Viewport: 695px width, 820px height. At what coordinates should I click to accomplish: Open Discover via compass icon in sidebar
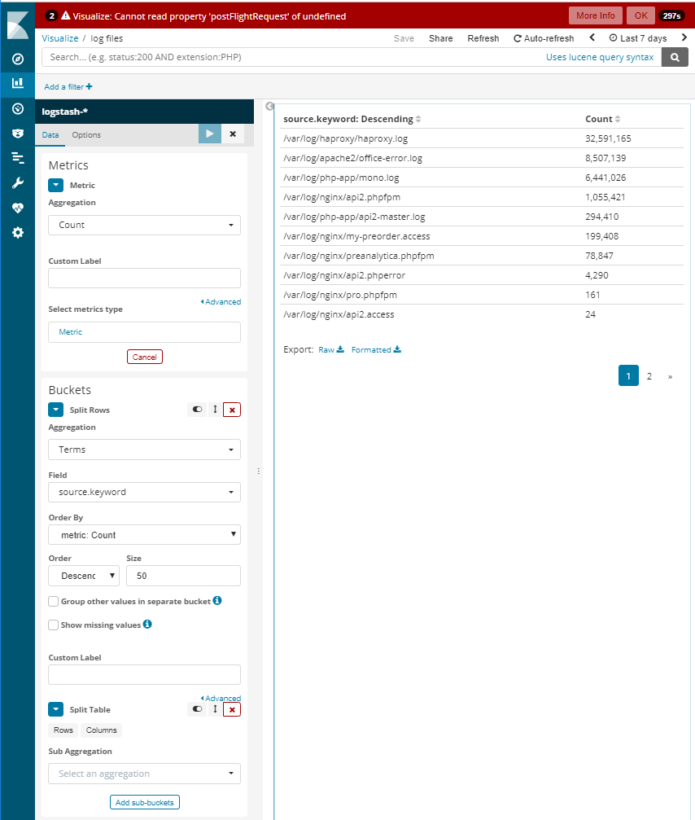[x=17, y=59]
